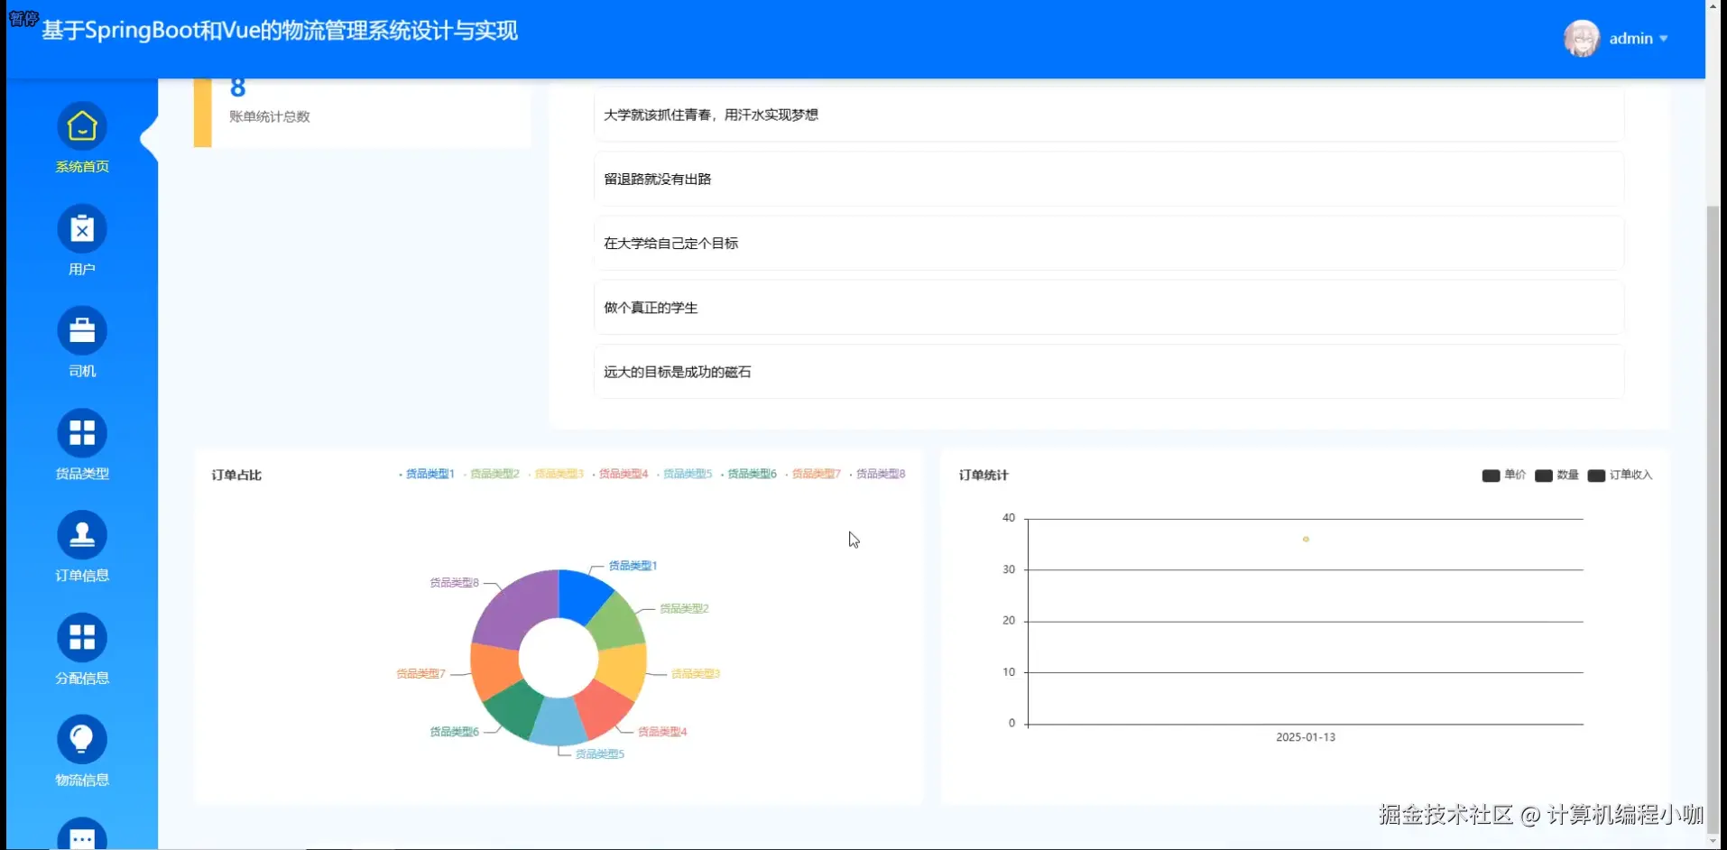The height and width of the screenshot is (850, 1727).
Task: Click the bill count number 8
Action: pos(237,88)
